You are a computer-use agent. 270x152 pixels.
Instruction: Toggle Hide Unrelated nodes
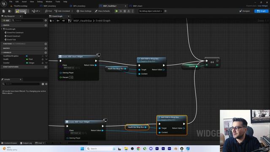click(62, 11)
